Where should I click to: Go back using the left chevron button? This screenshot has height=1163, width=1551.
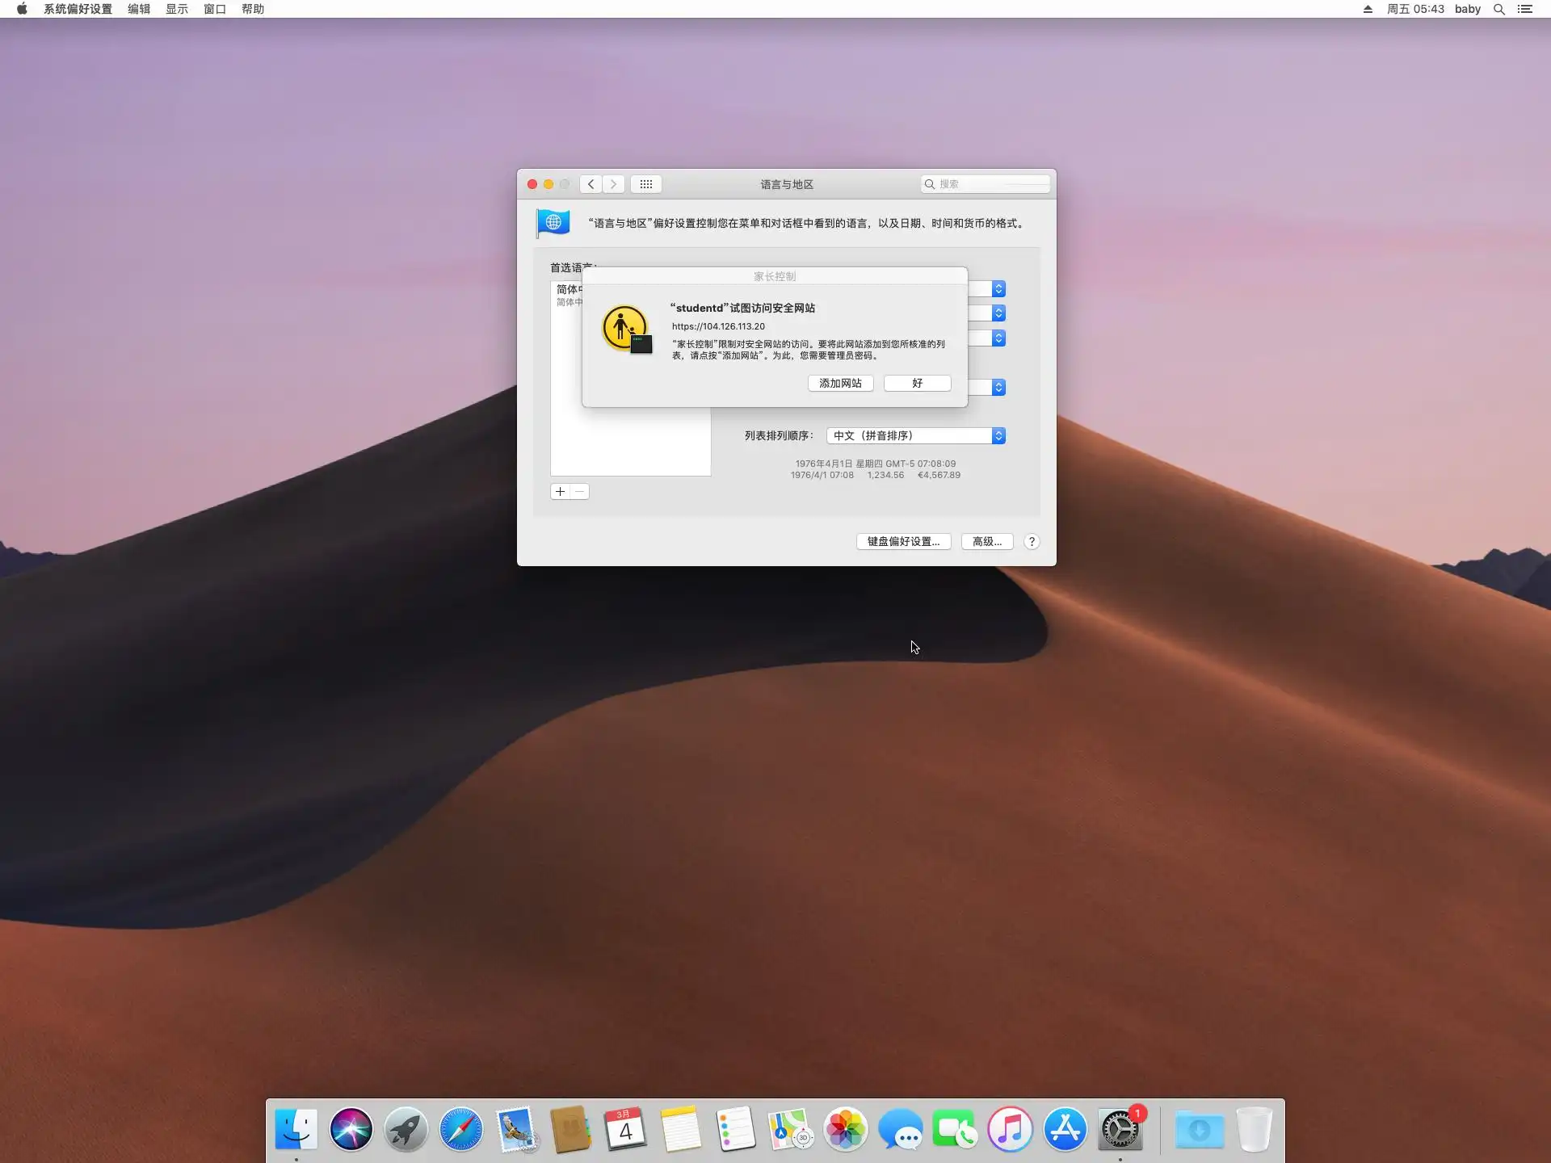click(x=591, y=184)
